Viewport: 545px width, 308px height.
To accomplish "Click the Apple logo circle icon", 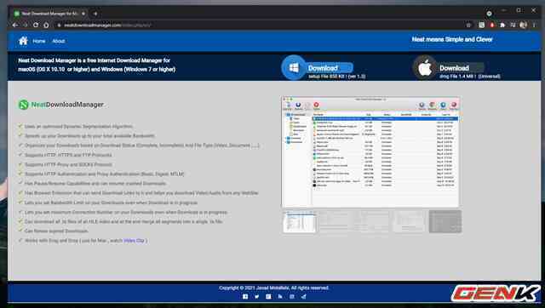I will [x=425, y=67].
